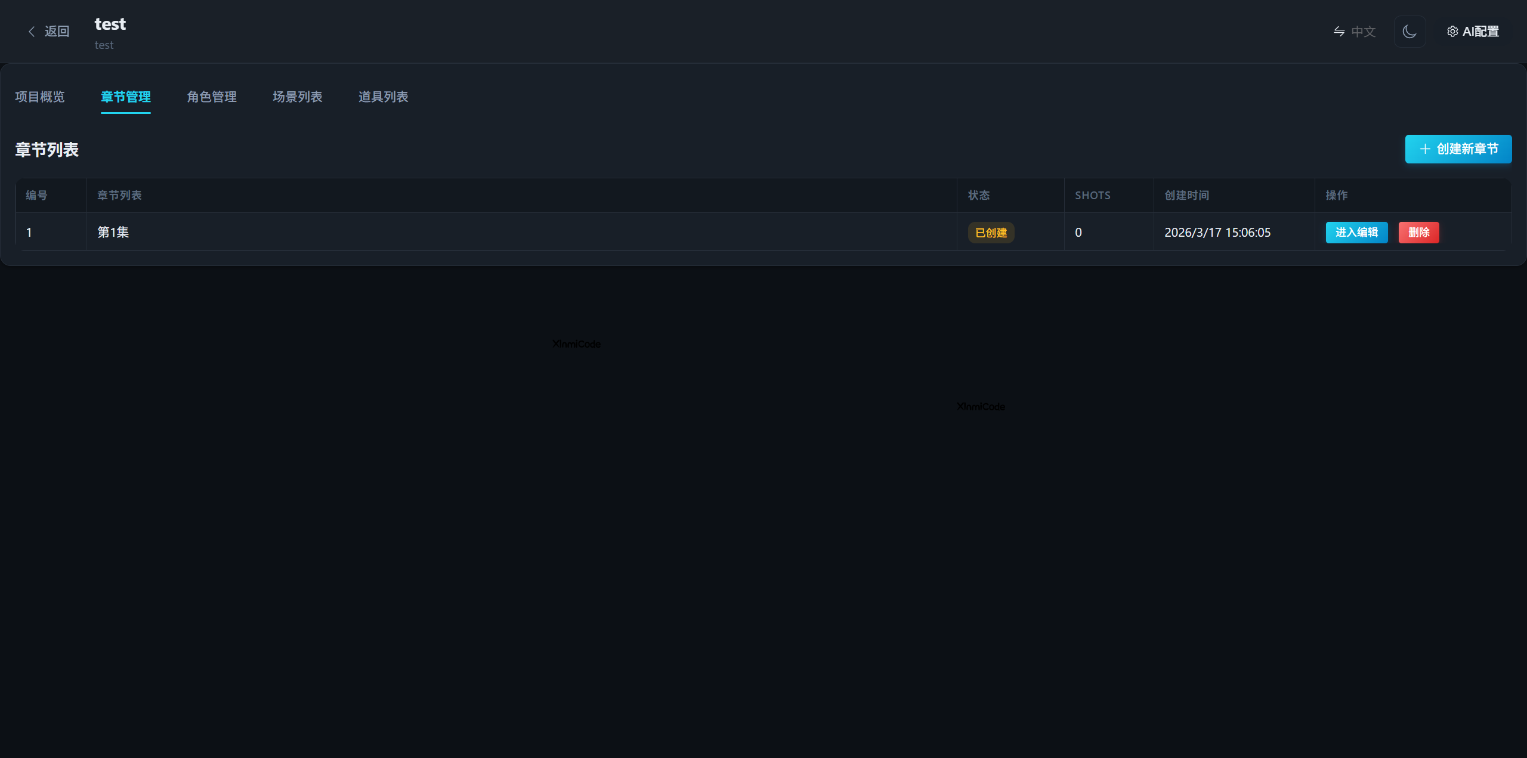Click the SHOTS column header

[1092, 195]
